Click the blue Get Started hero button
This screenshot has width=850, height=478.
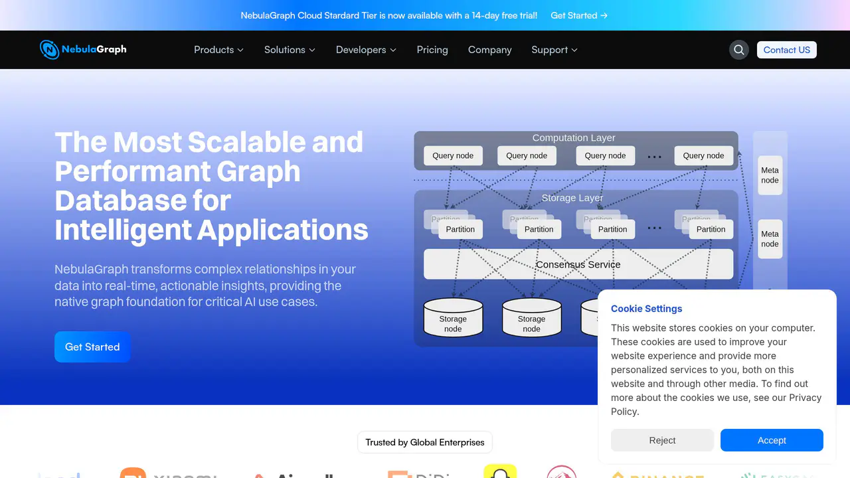pyautogui.click(x=92, y=347)
